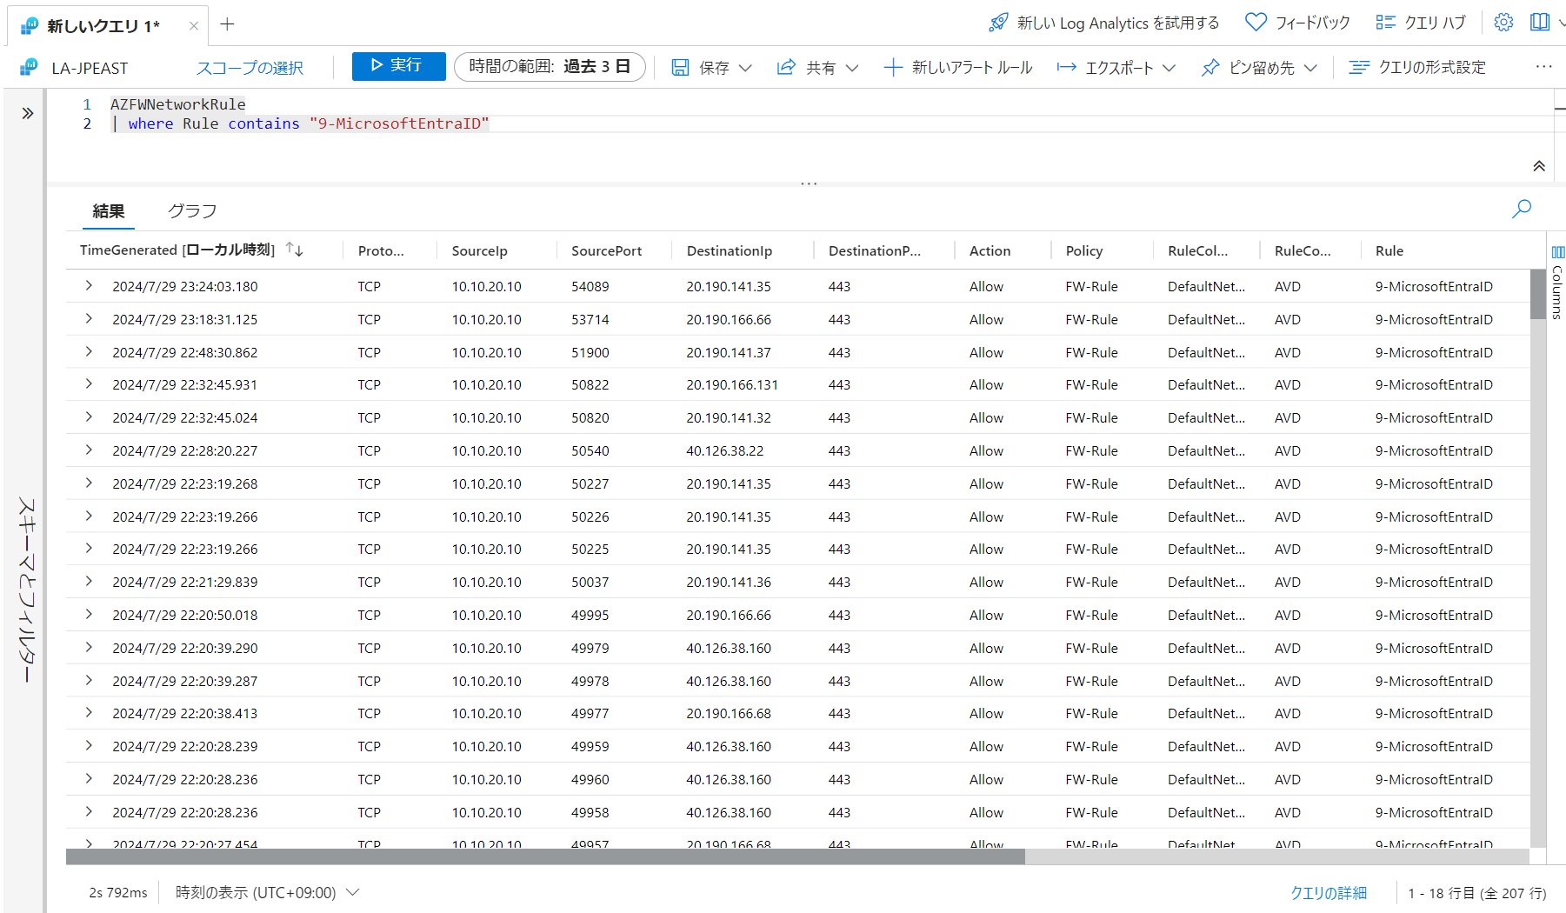
Task: Expand the 保存 dropdown chevron
Action: (x=745, y=68)
